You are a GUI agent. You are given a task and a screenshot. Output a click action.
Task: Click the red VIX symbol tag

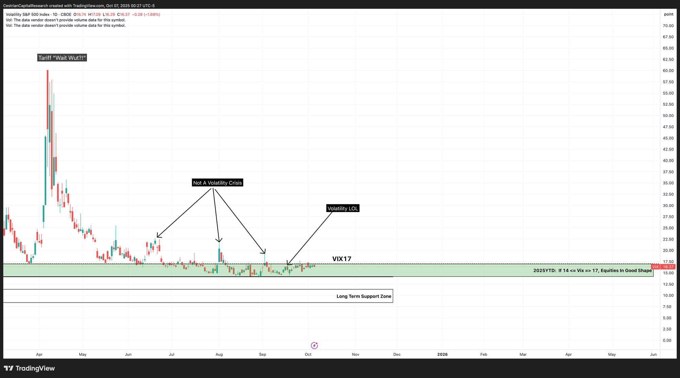(656, 267)
